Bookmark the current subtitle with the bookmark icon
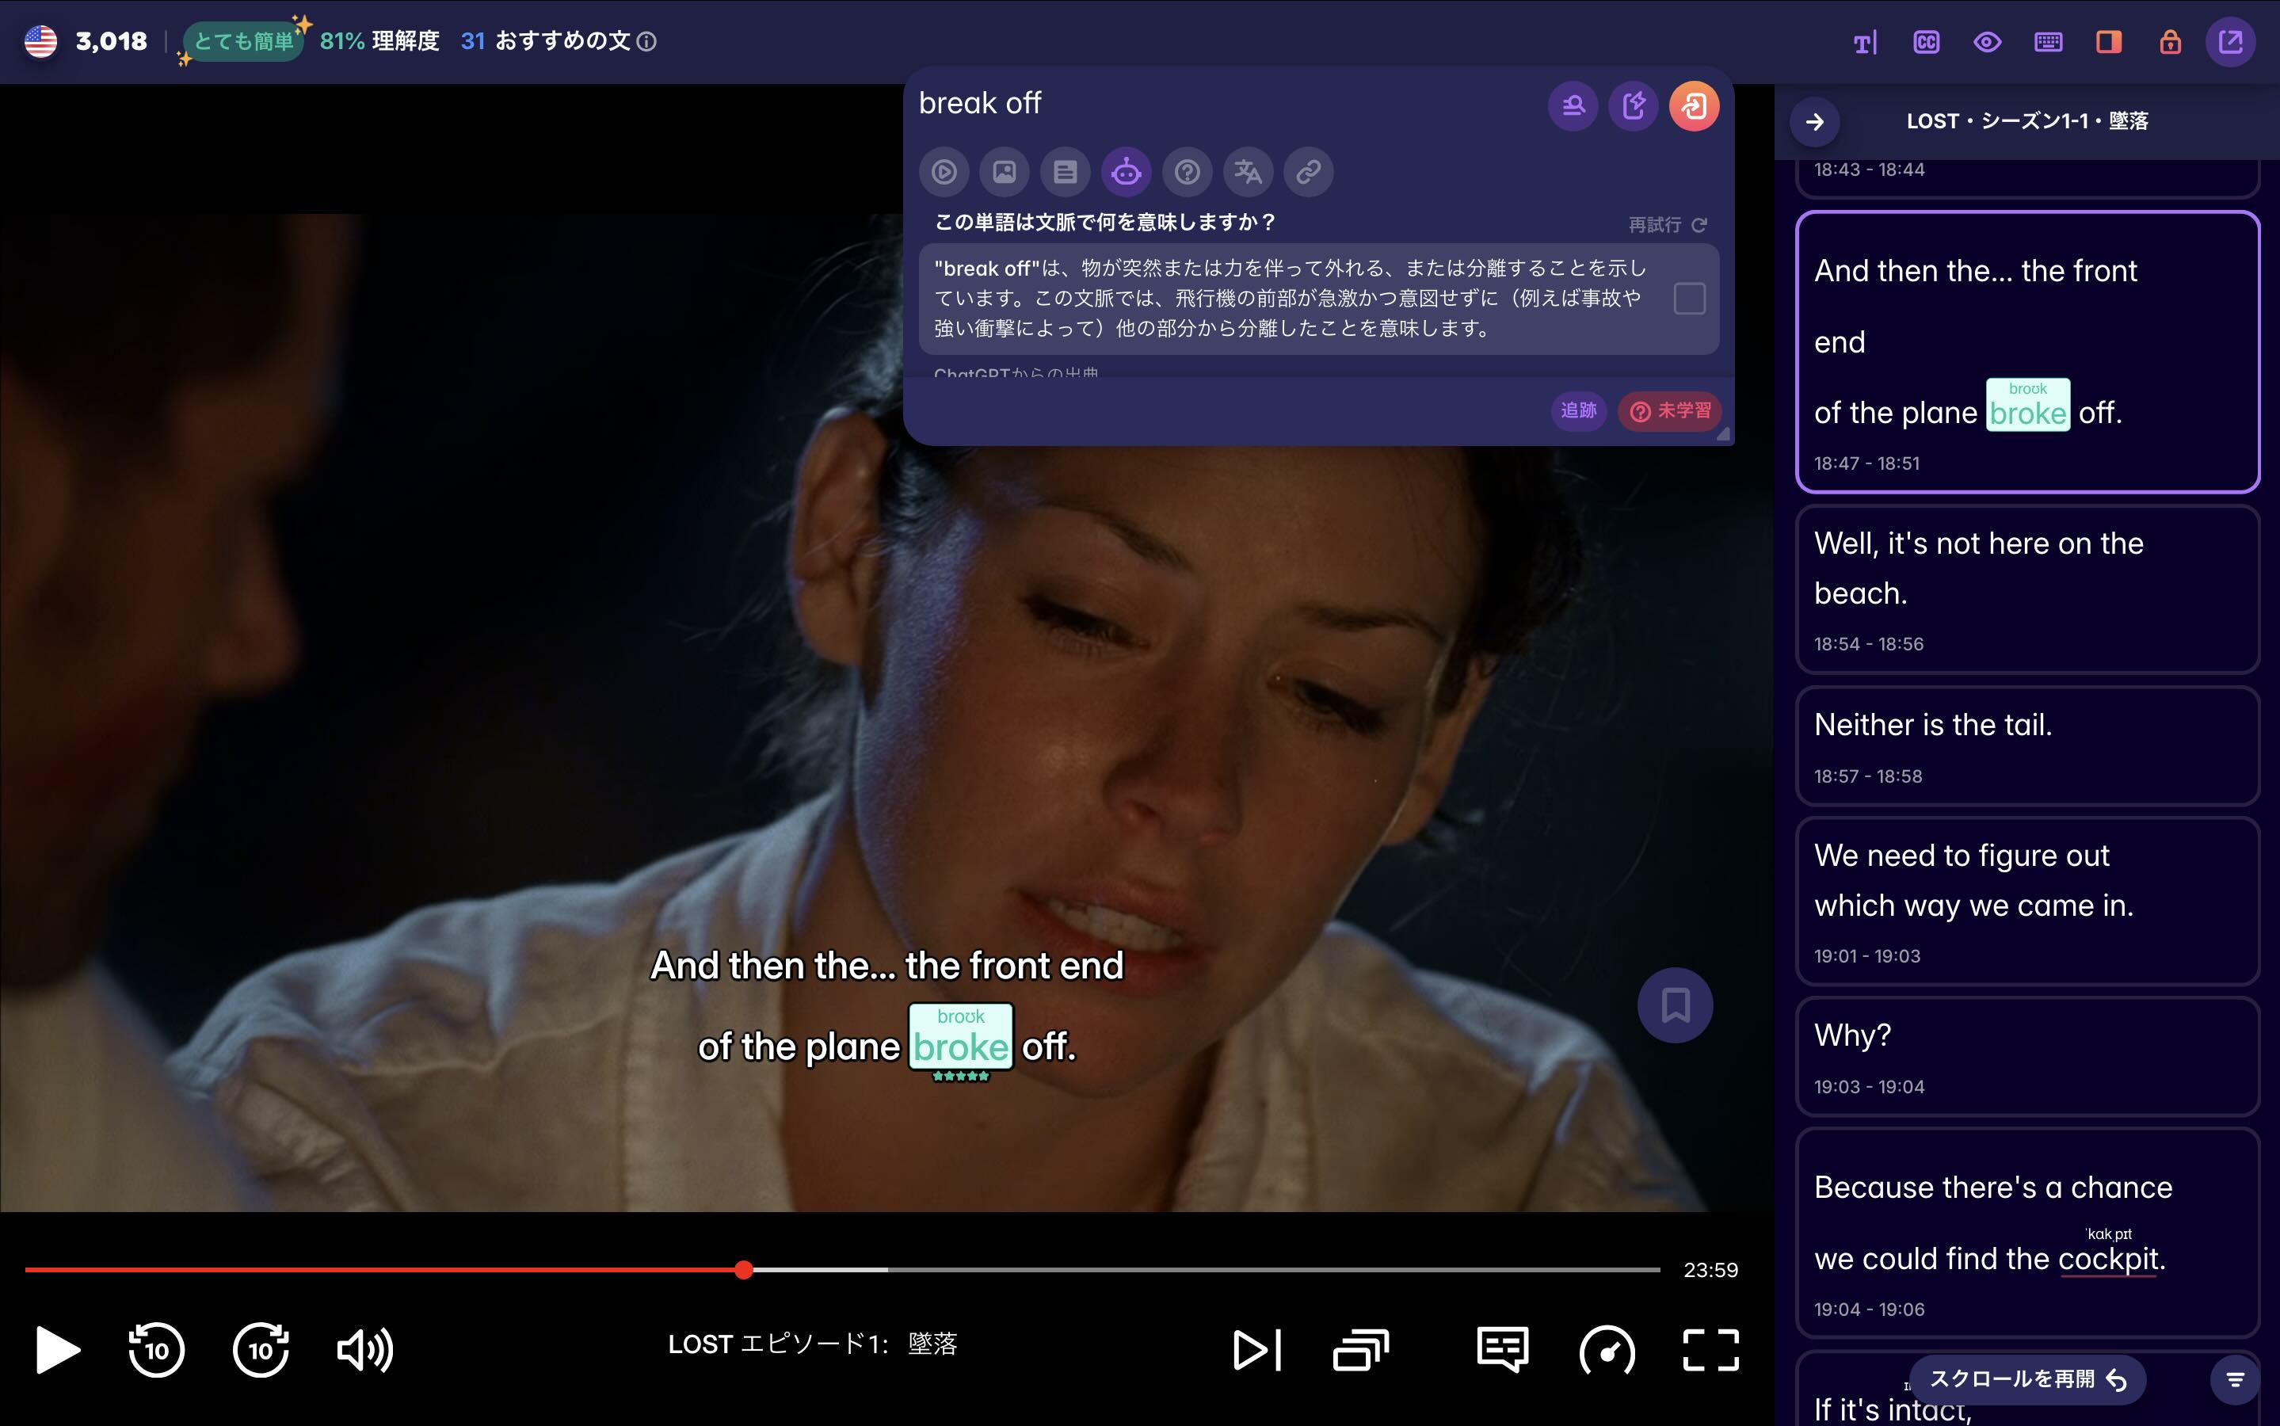Image resolution: width=2280 pixels, height=1426 pixels. 1675,1005
